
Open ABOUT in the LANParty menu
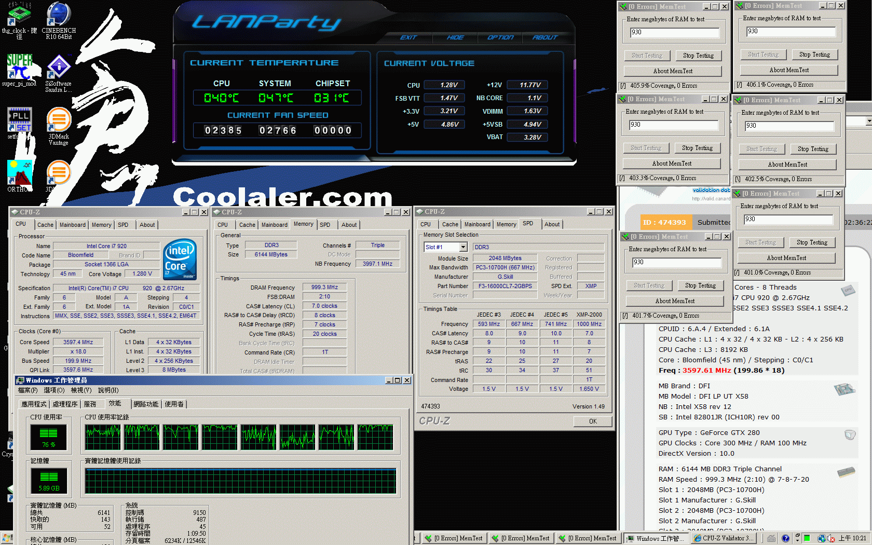(545, 37)
